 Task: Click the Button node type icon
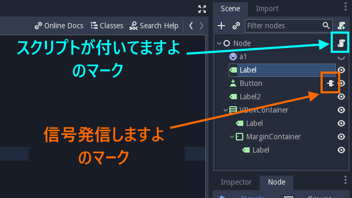[x=233, y=83]
